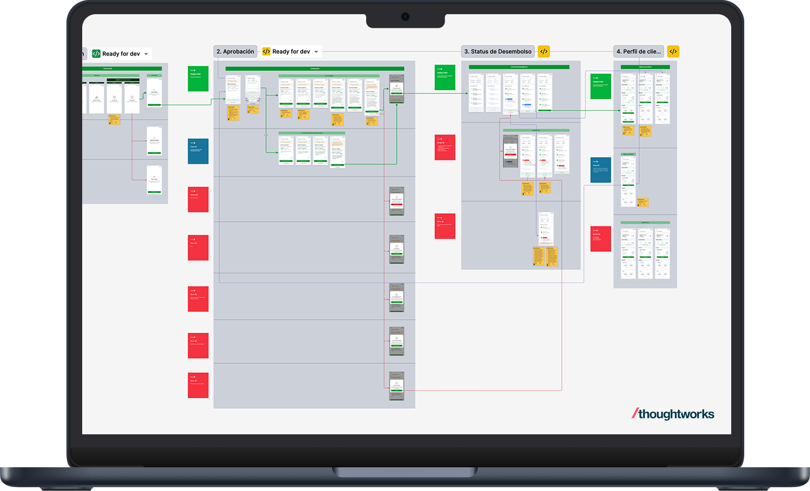Select the 4. Perfil de clie... section label
Screen dimensions: 810x491
point(638,52)
